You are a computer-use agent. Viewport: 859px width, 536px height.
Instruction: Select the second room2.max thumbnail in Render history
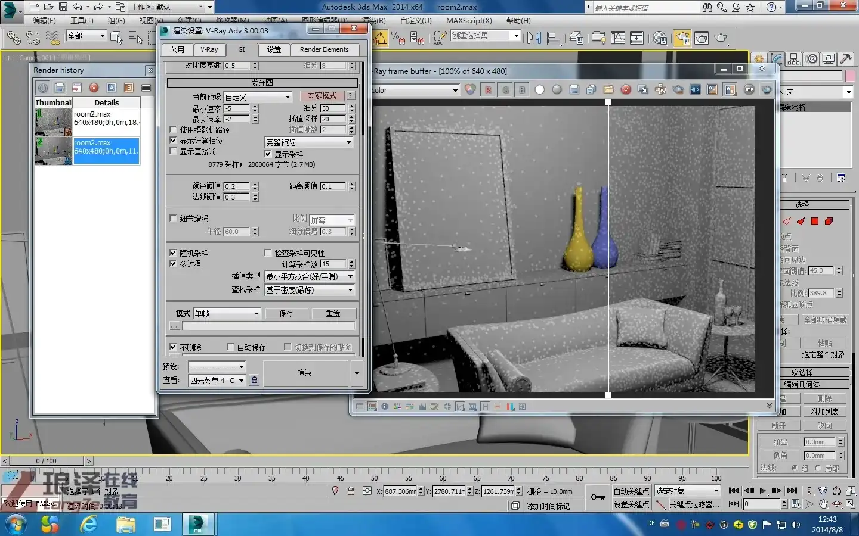point(54,150)
